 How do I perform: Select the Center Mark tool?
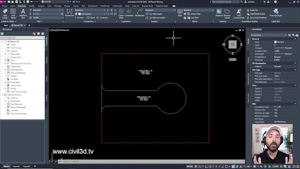click(x=121, y=14)
